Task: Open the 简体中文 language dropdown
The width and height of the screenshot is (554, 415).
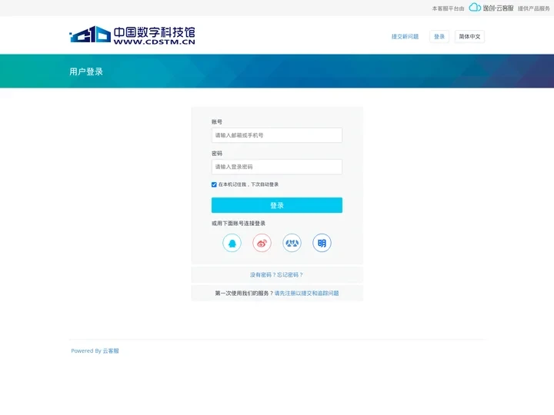Action: (469, 36)
